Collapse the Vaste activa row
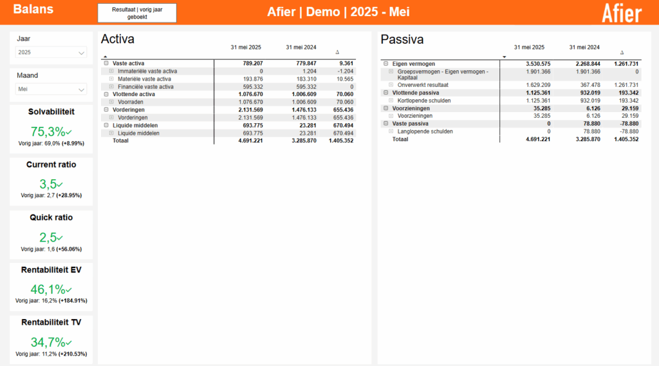 click(106, 64)
